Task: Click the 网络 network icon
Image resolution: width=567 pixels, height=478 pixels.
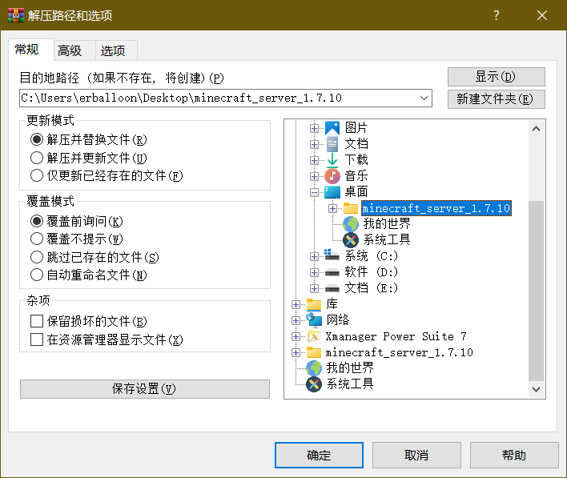Action: 314,320
